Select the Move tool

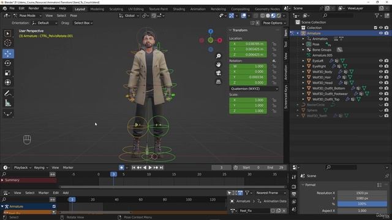coord(8,54)
